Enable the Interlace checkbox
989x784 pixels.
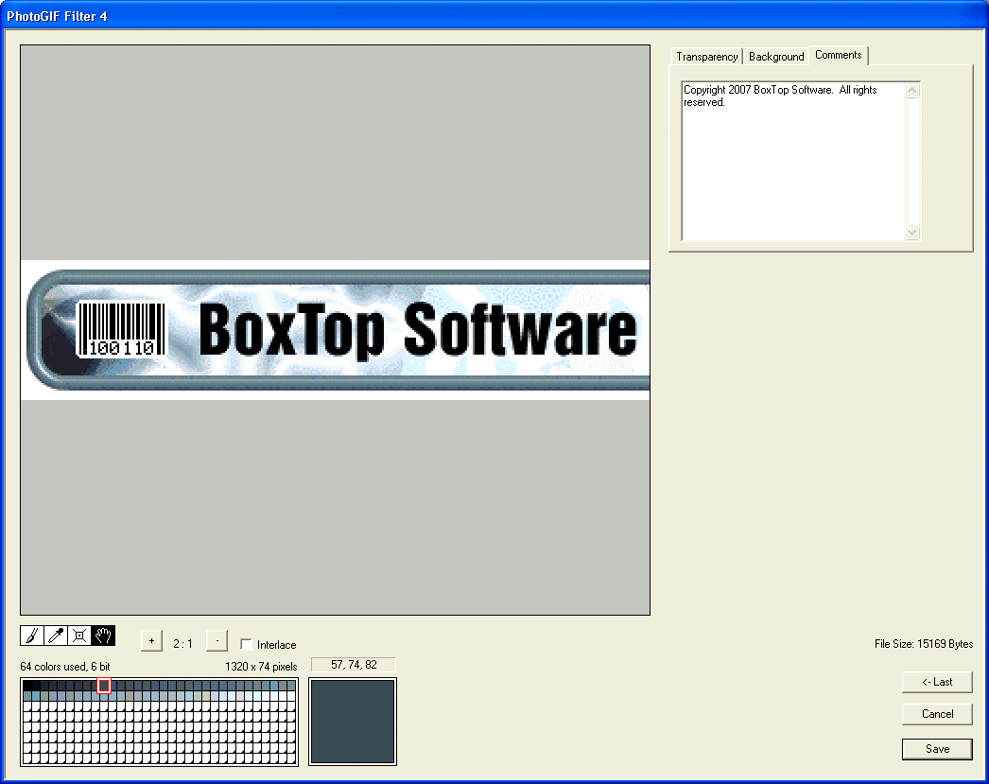(246, 644)
